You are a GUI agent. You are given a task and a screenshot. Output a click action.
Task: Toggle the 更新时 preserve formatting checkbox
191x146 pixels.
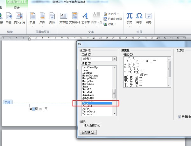point(180,117)
